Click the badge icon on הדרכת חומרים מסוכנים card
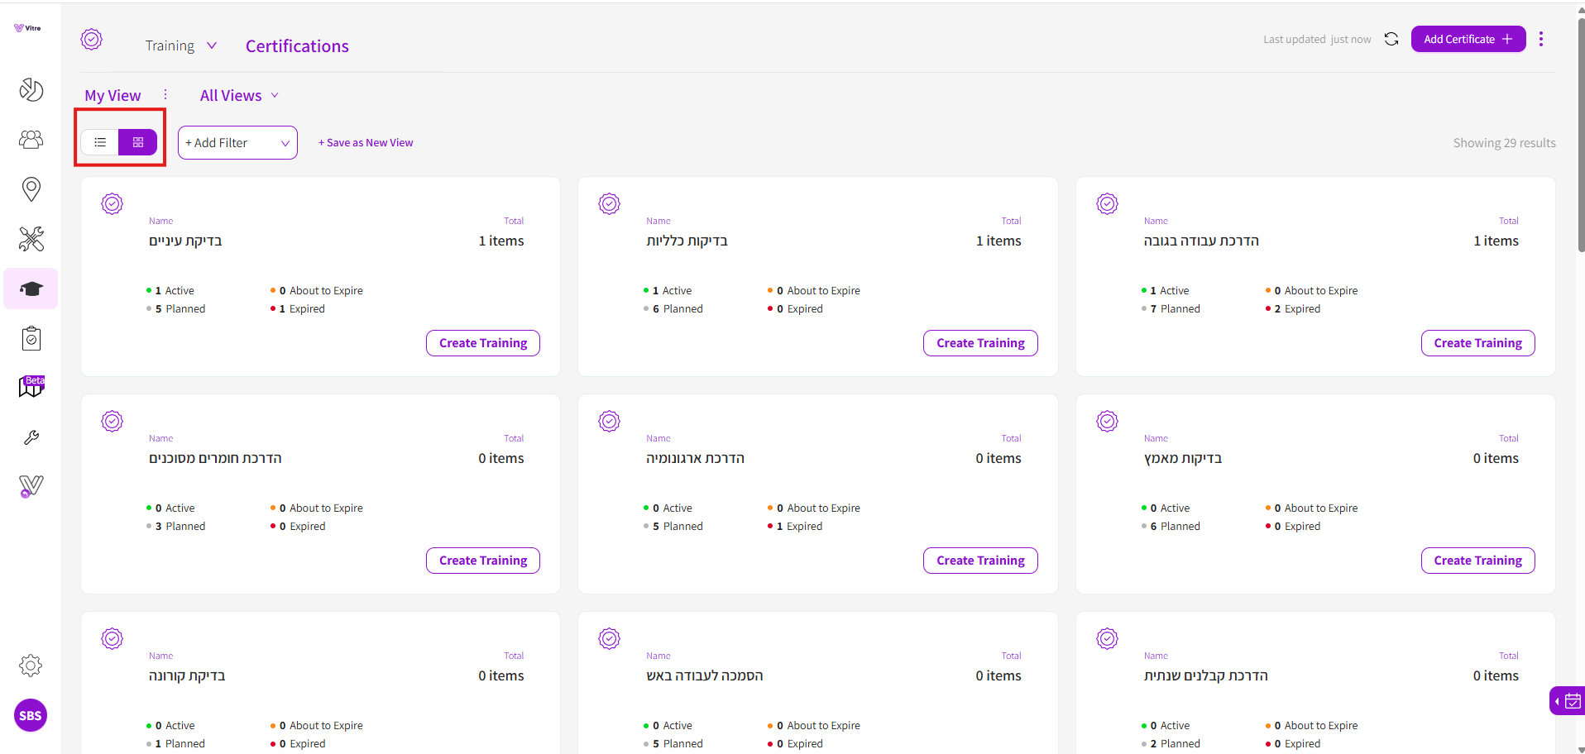The width and height of the screenshot is (1585, 754). click(x=113, y=421)
